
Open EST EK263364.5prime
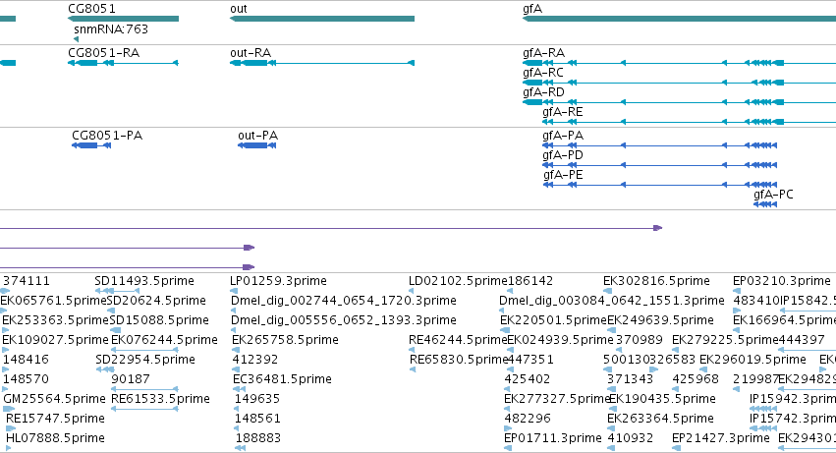[660, 419]
